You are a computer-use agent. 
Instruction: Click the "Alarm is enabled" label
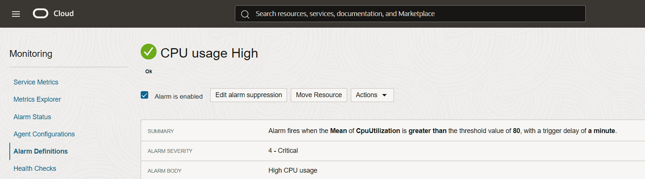point(178,96)
